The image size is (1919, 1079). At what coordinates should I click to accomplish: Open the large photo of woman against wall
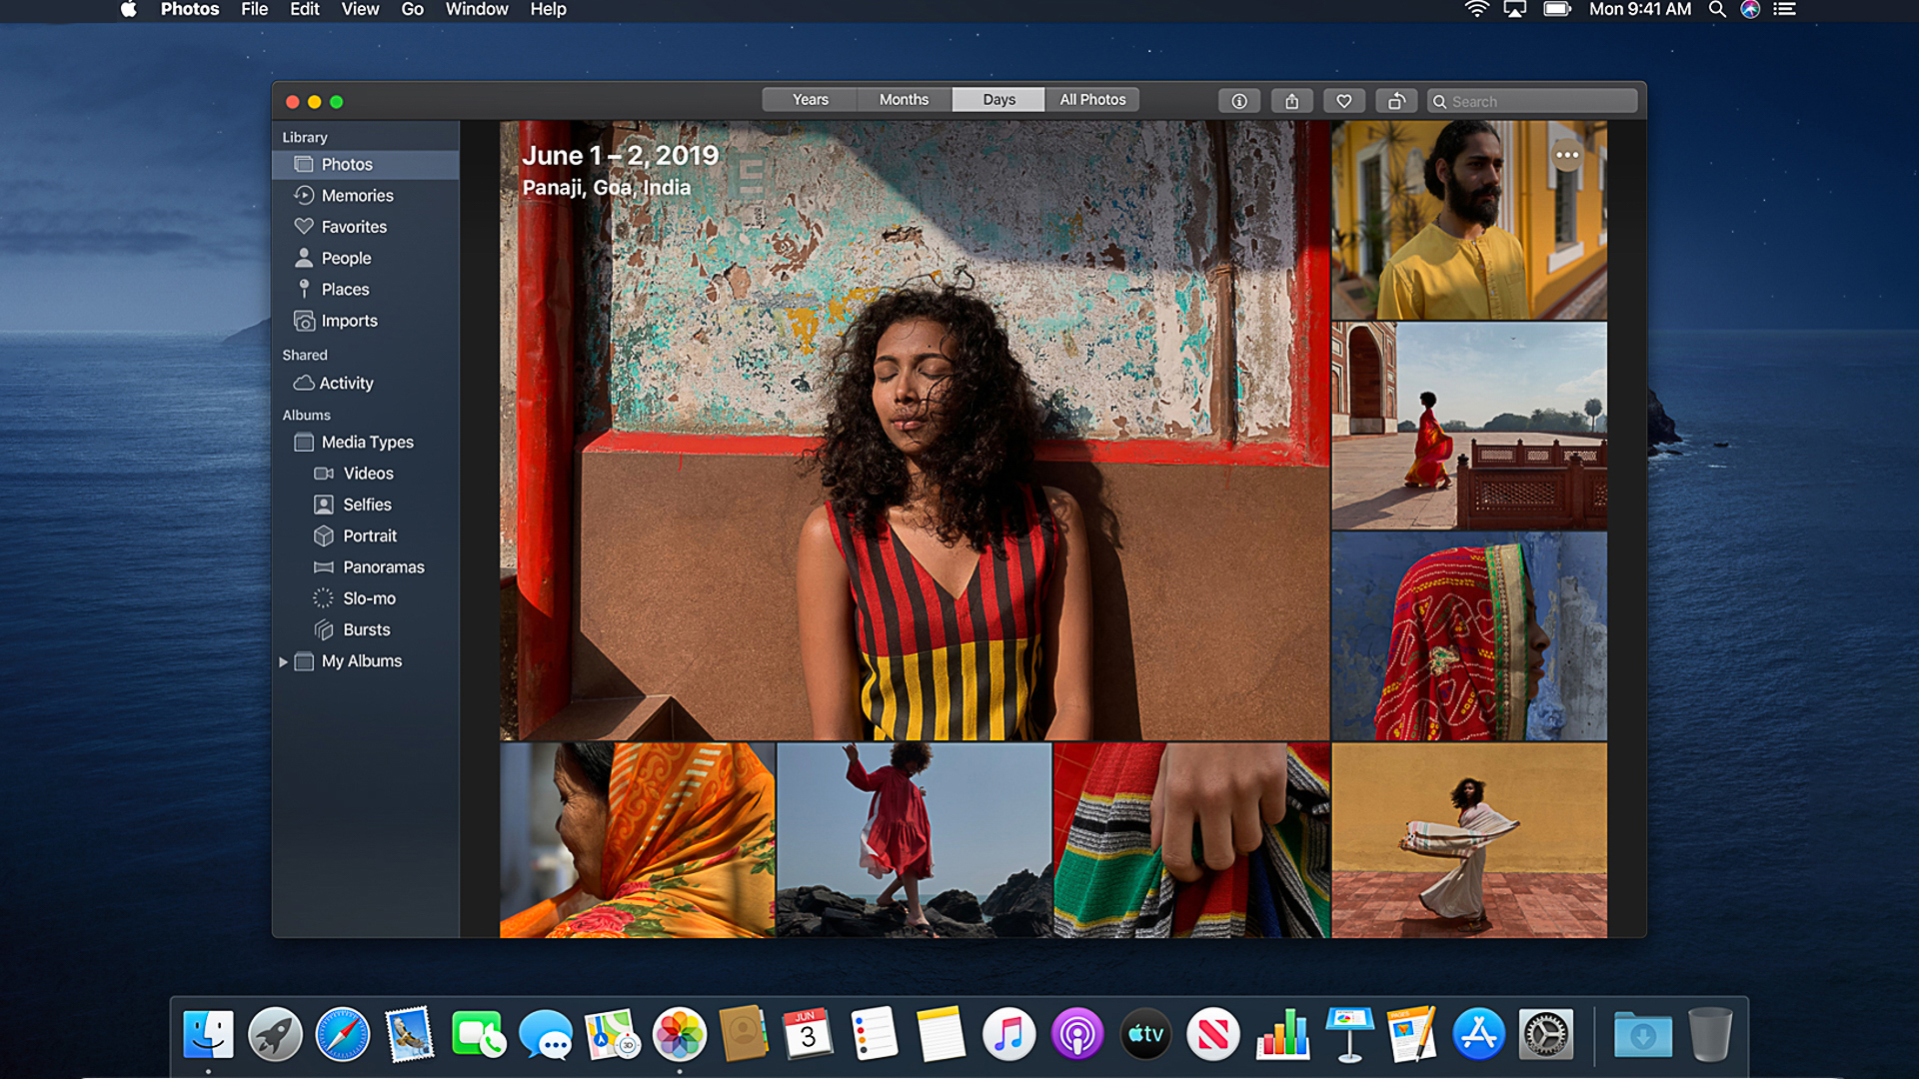click(915, 431)
